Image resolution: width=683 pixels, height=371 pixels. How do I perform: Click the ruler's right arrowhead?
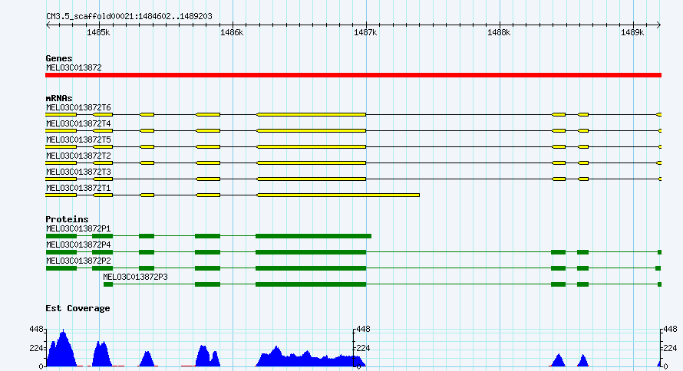point(658,25)
